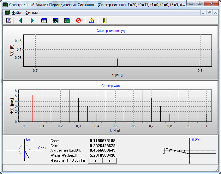Click the exit door toolbar icon
The image size is (221, 174).
tap(105, 21)
